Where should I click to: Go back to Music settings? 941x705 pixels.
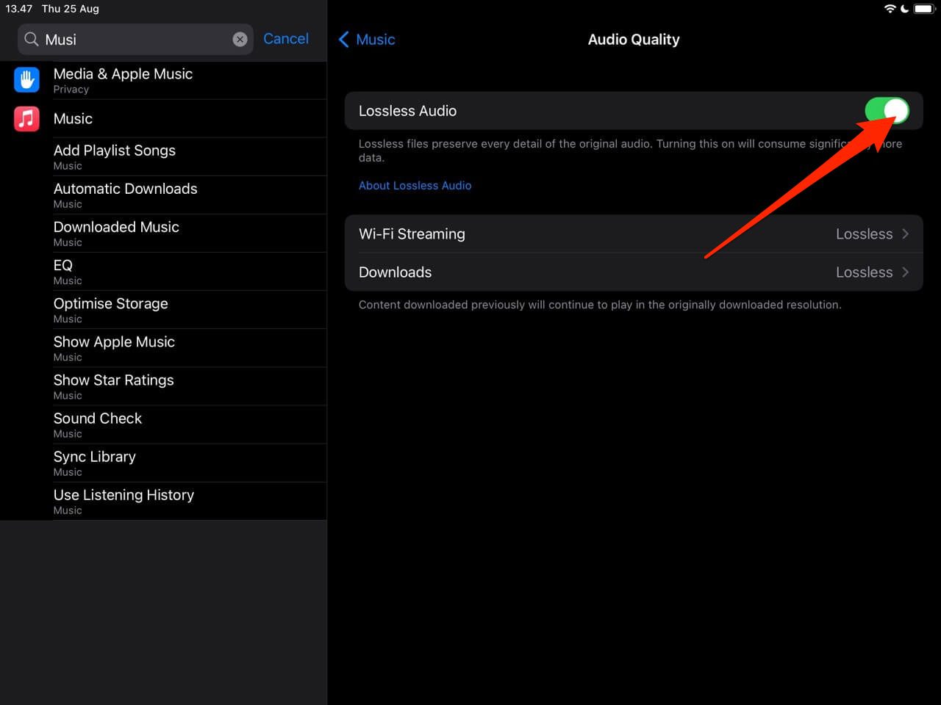click(367, 40)
